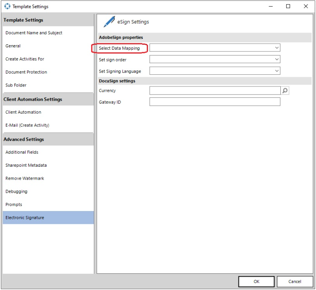The height and width of the screenshot is (290, 316).
Task: Click into the Currency input field
Action: point(215,91)
